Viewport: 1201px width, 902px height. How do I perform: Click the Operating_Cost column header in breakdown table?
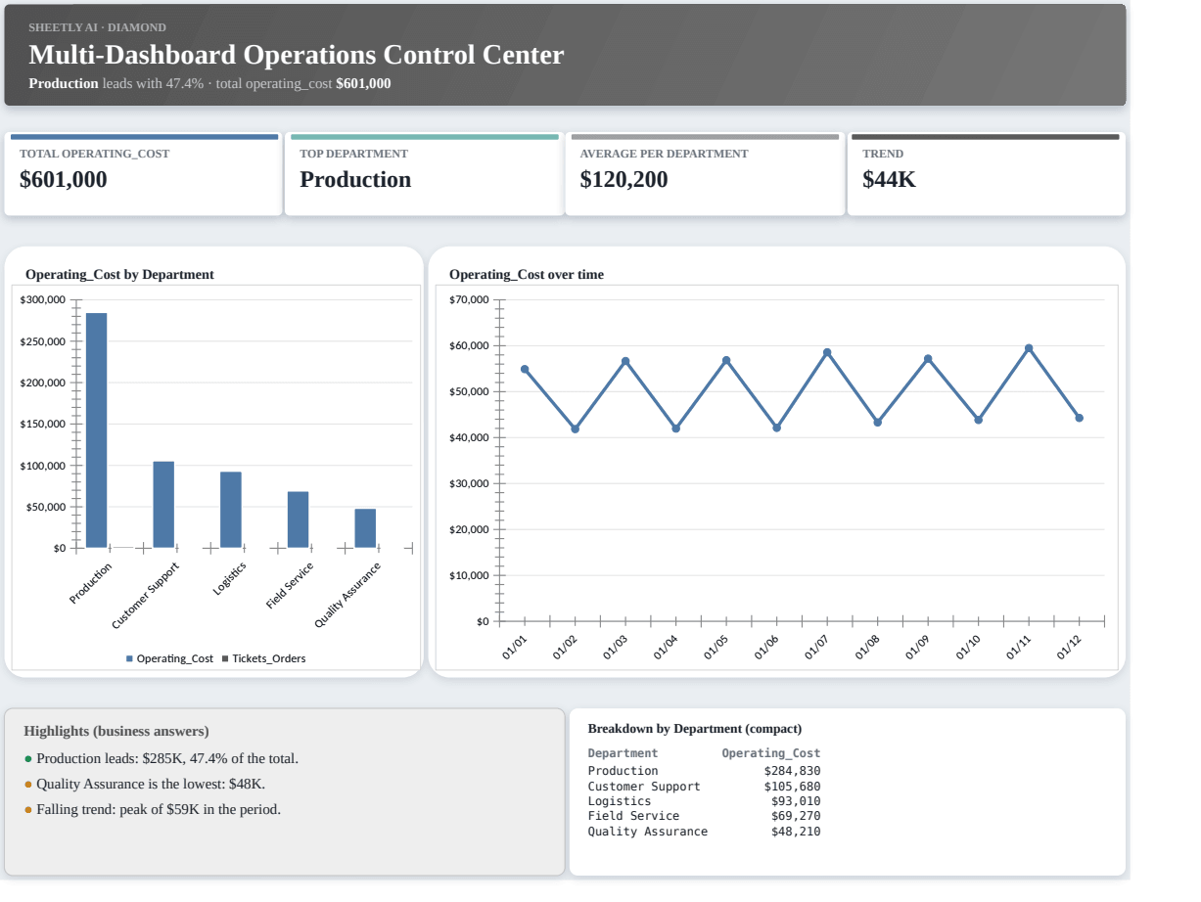point(771,753)
